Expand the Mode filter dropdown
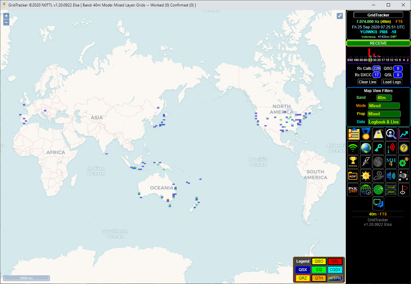The width and height of the screenshot is (411, 284). coord(384,106)
